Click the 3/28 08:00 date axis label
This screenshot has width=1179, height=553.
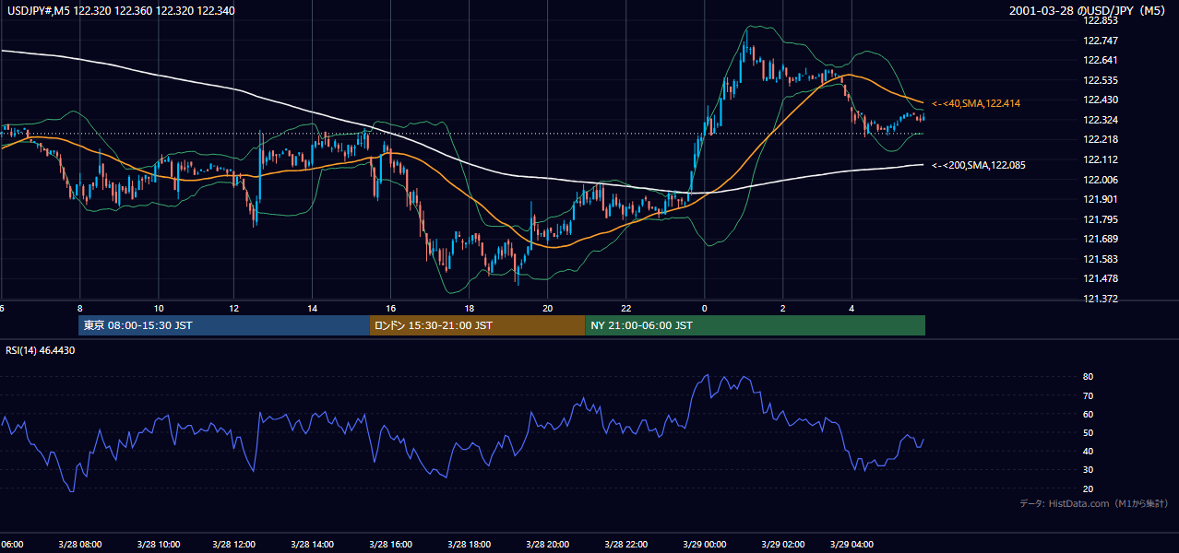[79, 545]
